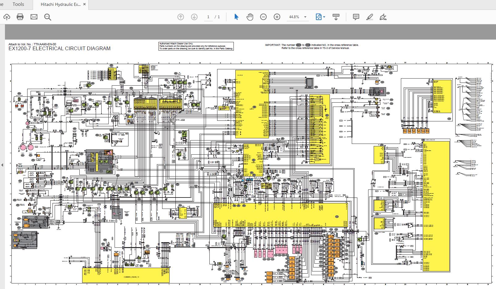
Task: Click the upload to cloud icon
Action: pos(6,17)
